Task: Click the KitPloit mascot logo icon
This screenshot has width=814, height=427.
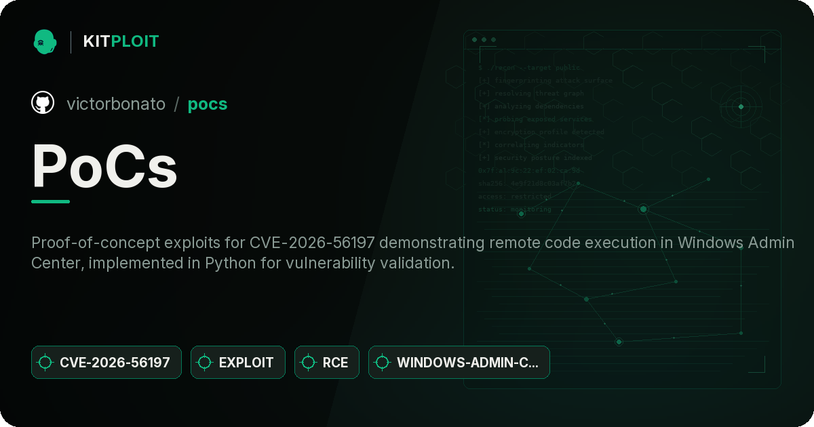Action: click(x=45, y=41)
